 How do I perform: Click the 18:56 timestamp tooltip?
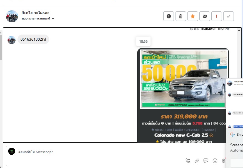tap(143, 42)
